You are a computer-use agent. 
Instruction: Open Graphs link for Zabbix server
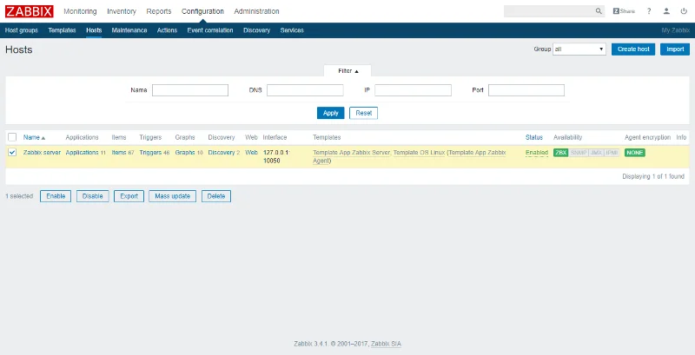(x=185, y=152)
